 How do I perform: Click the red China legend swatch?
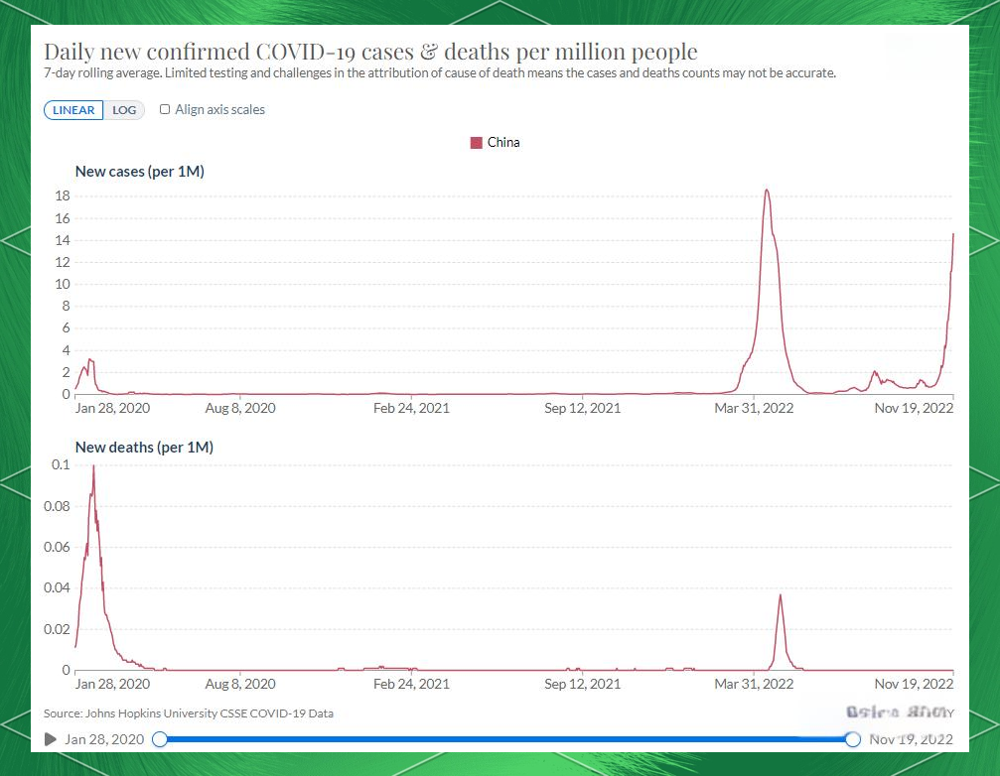[476, 143]
